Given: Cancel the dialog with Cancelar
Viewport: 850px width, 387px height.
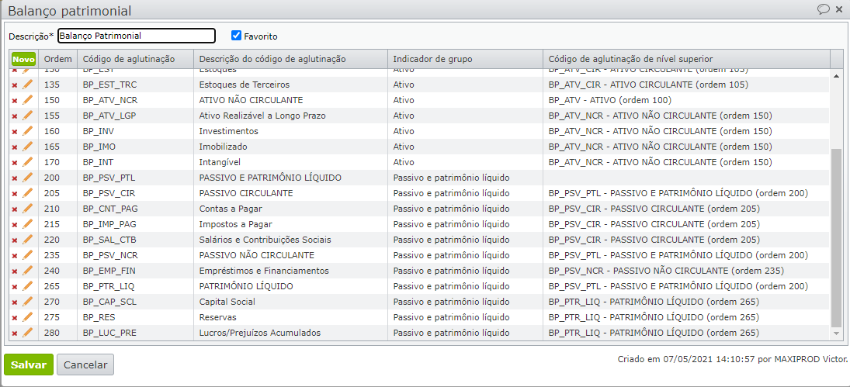Looking at the screenshot, I should point(85,365).
